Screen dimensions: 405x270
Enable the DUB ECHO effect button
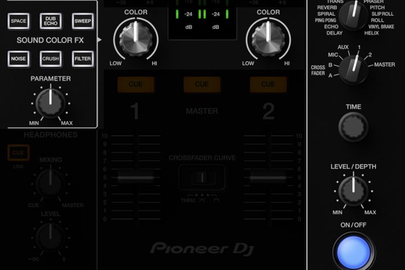50,22
